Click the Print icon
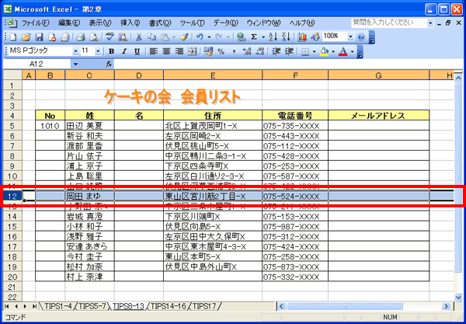 (x=81, y=37)
